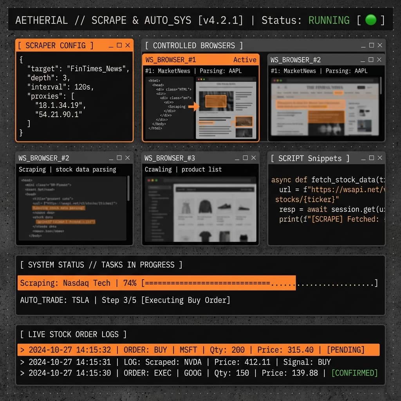
Task: Select the WS_BROWSER_#1 Active title bar
Action: click(201, 60)
